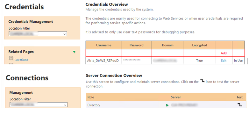Open the Credentials Location Filter dropdown

pos(38,34)
